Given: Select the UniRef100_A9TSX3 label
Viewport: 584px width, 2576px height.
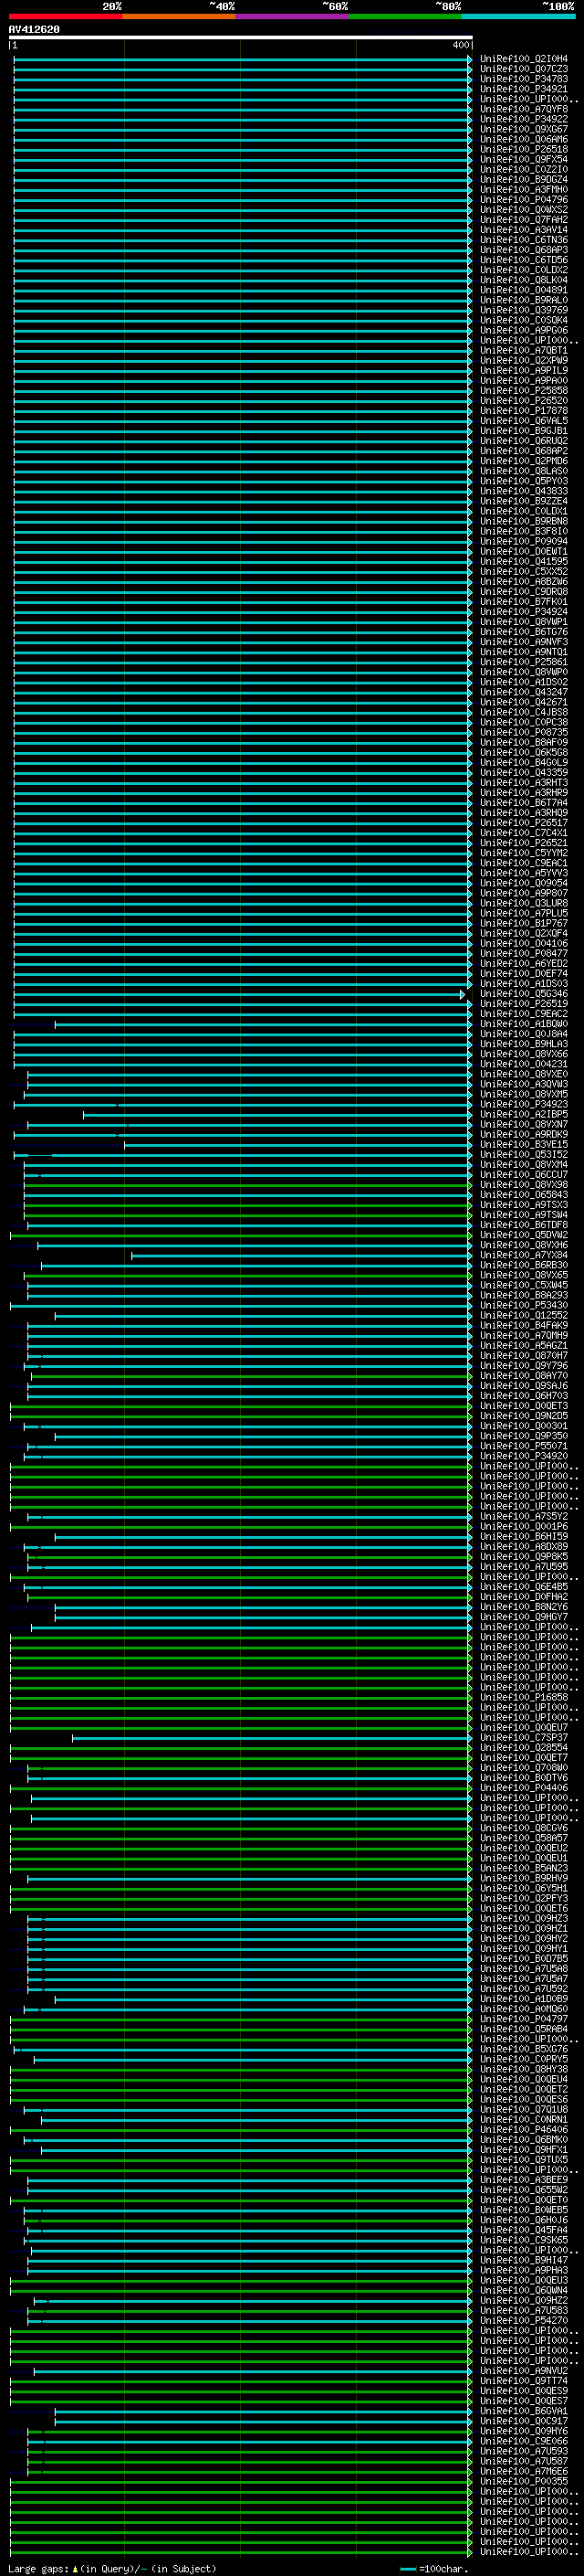Looking at the screenshot, I should pyautogui.click(x=524, y=1205).
